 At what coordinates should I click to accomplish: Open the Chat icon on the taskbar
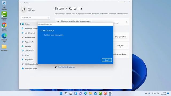(81, 93)
